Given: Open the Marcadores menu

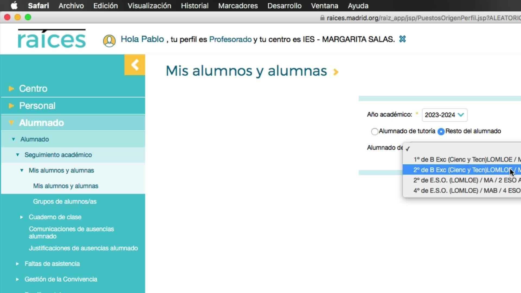Looking at the screenshot, I should (238, 5).
